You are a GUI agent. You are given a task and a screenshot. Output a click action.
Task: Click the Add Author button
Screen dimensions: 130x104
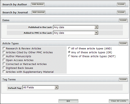pos(38,4)
